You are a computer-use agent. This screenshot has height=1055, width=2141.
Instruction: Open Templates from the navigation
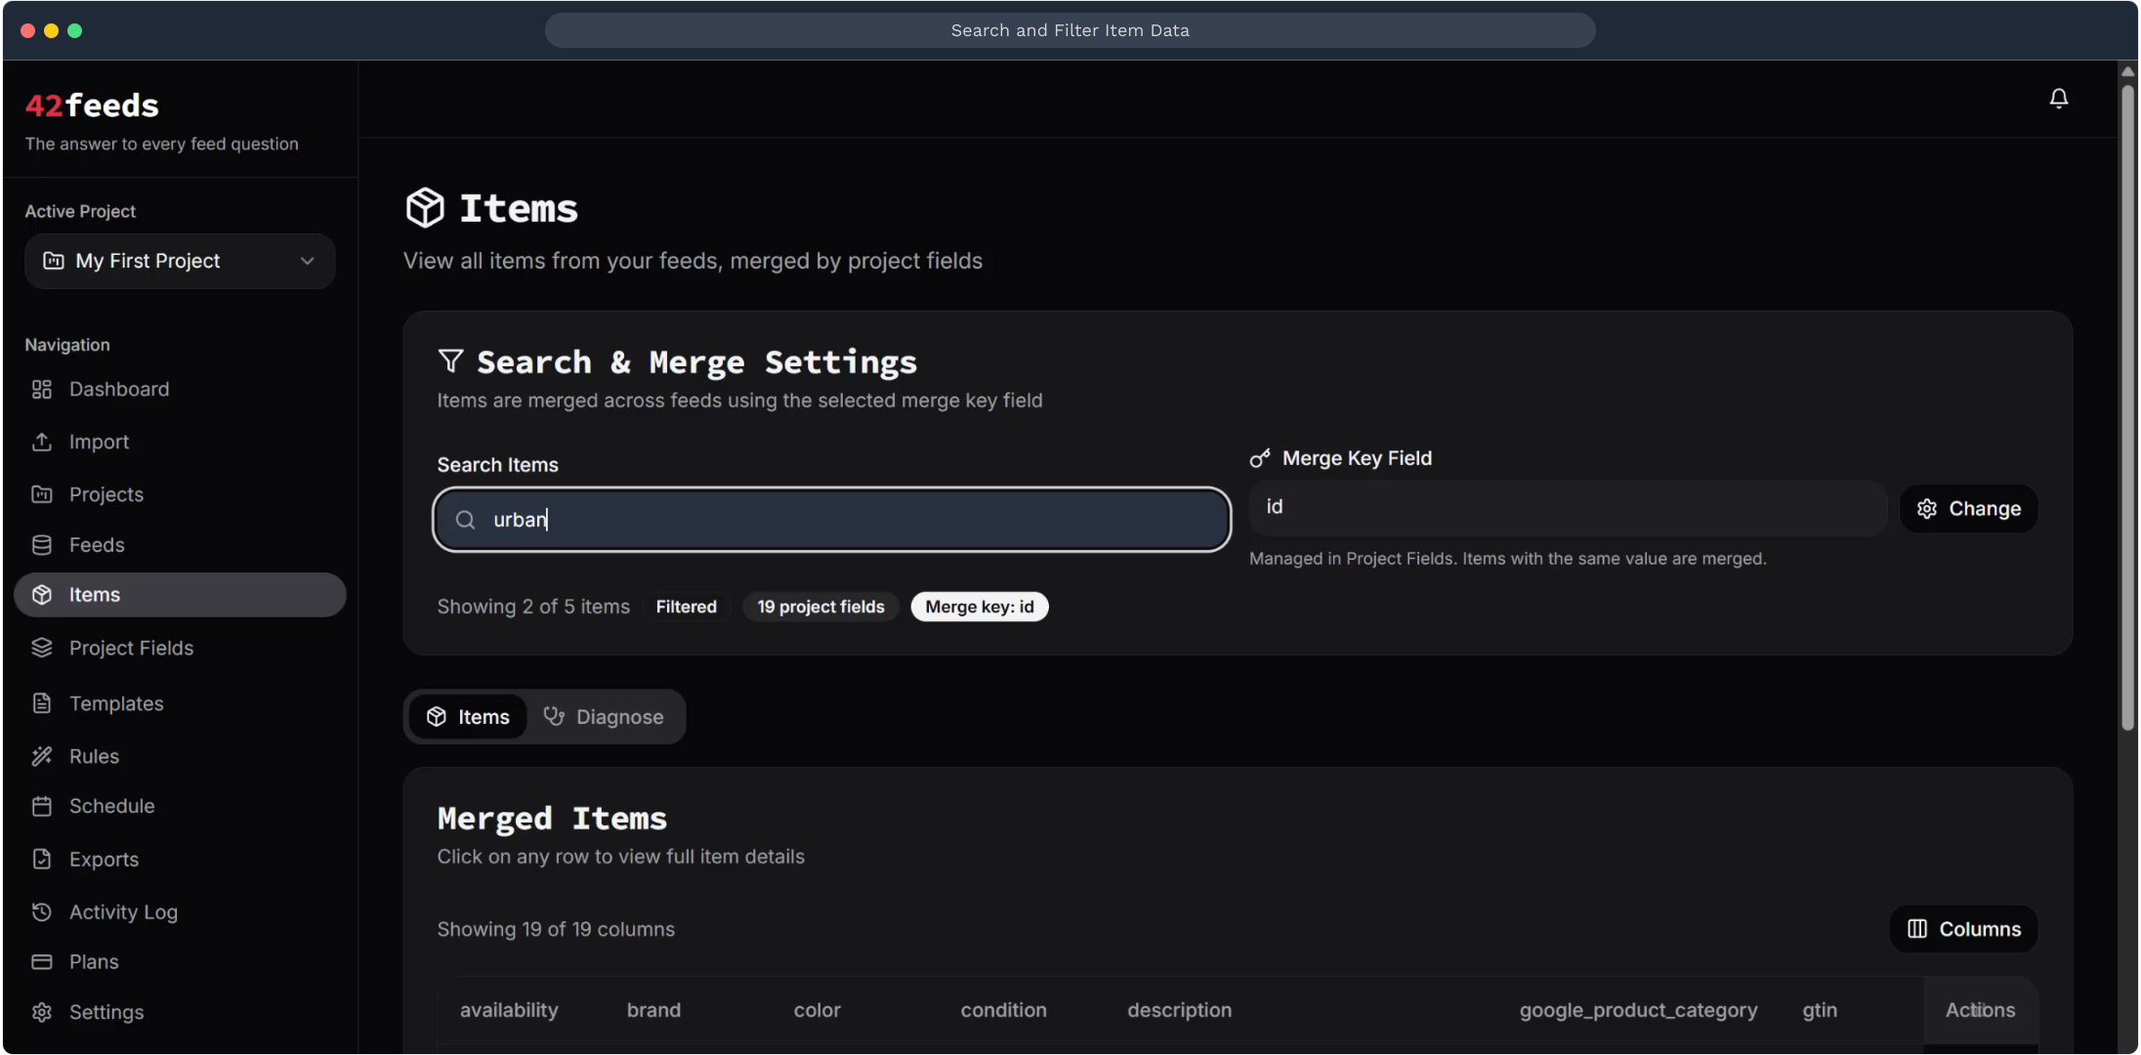pos(115,703)
